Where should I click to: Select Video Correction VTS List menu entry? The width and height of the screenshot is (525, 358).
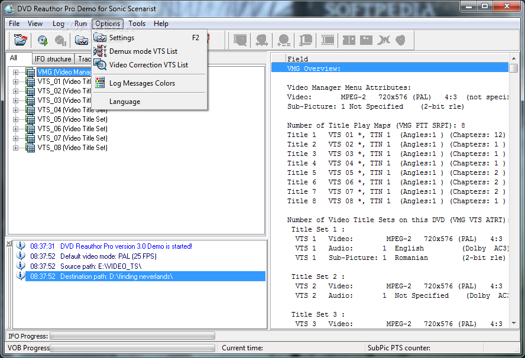pos(148,64)
